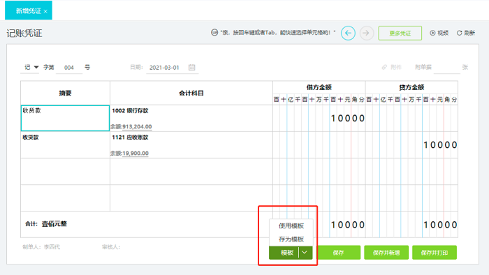Open 更多凭证 button

400,34
